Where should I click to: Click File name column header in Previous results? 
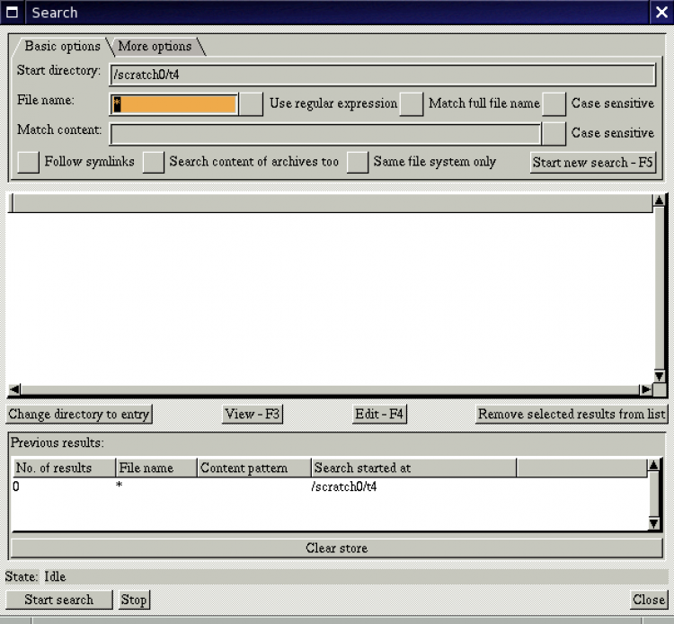(156, 468)
